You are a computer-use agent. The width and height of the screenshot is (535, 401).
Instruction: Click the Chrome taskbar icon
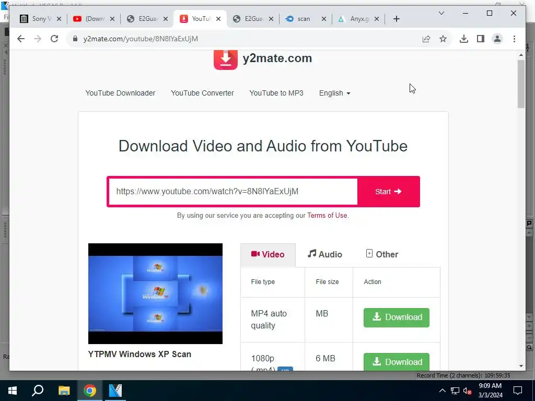pos(90,391)
